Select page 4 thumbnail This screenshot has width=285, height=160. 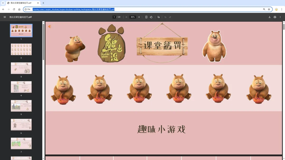click(x=21, y=87)
